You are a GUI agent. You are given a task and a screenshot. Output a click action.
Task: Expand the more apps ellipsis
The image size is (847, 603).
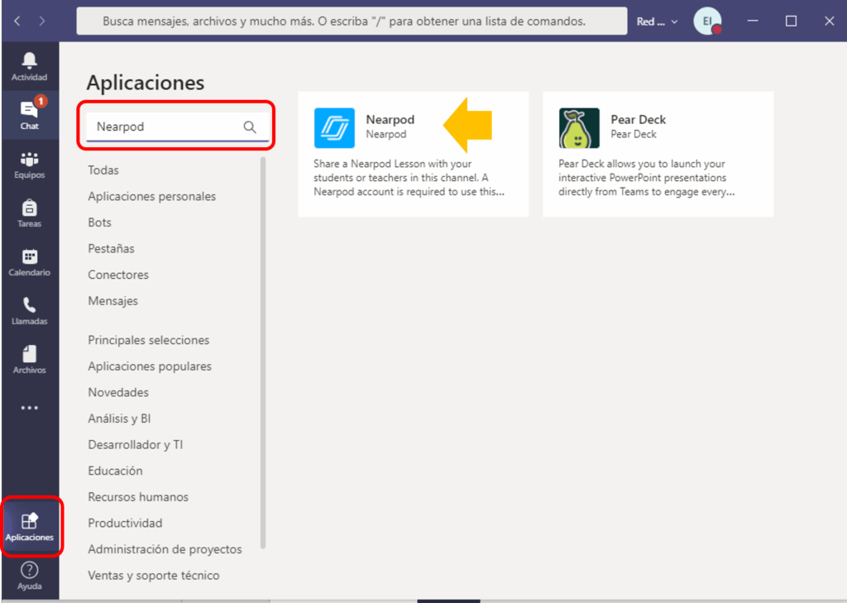pos(29,407)
